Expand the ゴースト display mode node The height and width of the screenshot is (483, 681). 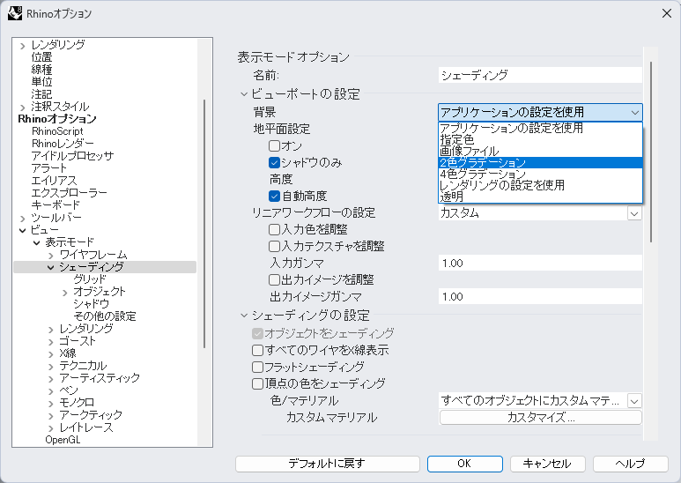tap(51, 341)
